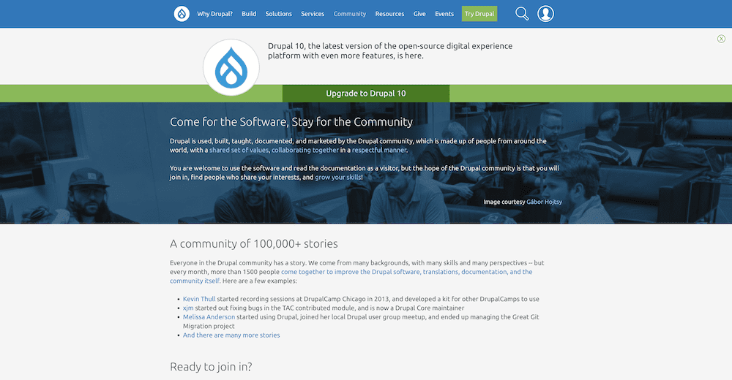Open Gábor Hojtsy image credit link
This screenshot has height=380, width=732.
(x=545, y=202)
